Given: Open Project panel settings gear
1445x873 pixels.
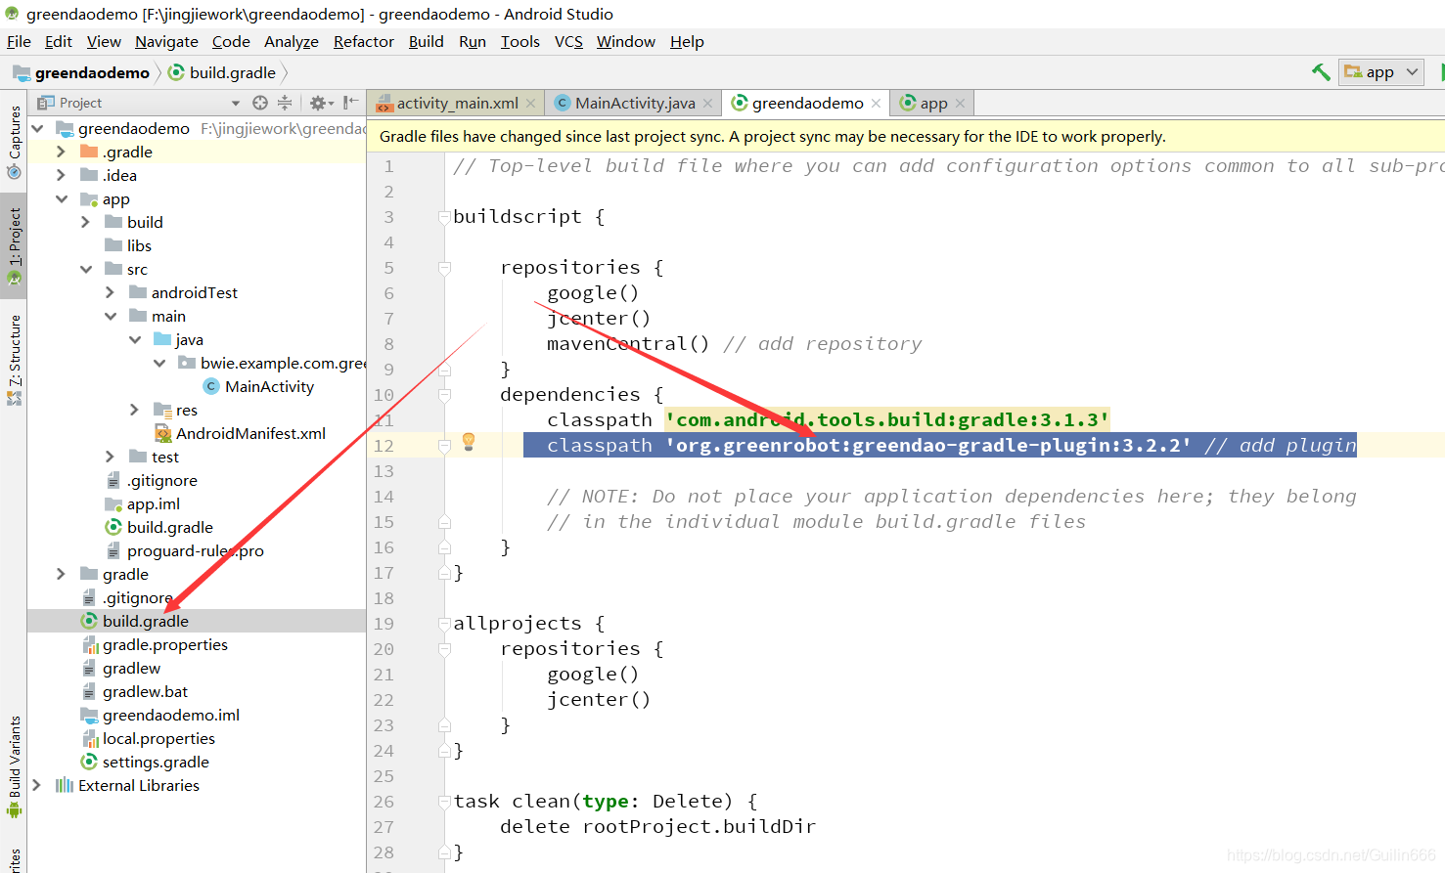Looking at the screenshot, I should (321, 103).
